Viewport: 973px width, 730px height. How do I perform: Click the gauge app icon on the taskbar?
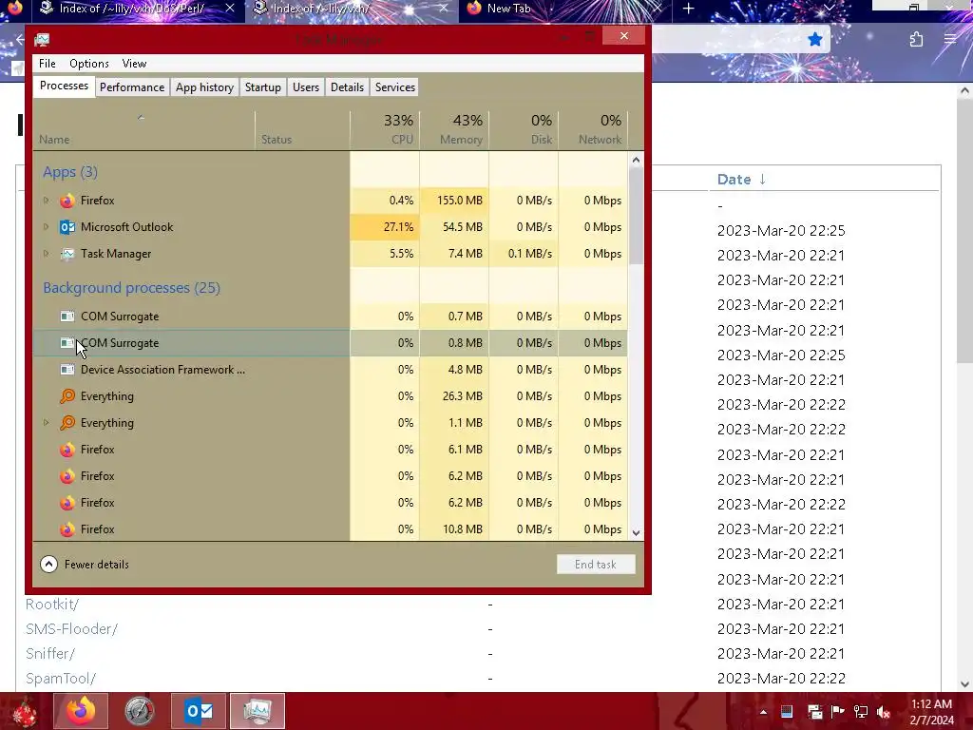click(139, 711)
